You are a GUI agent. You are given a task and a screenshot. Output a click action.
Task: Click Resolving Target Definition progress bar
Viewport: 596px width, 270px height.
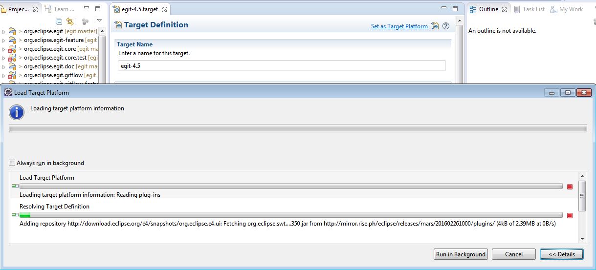[x=291, y=215]
